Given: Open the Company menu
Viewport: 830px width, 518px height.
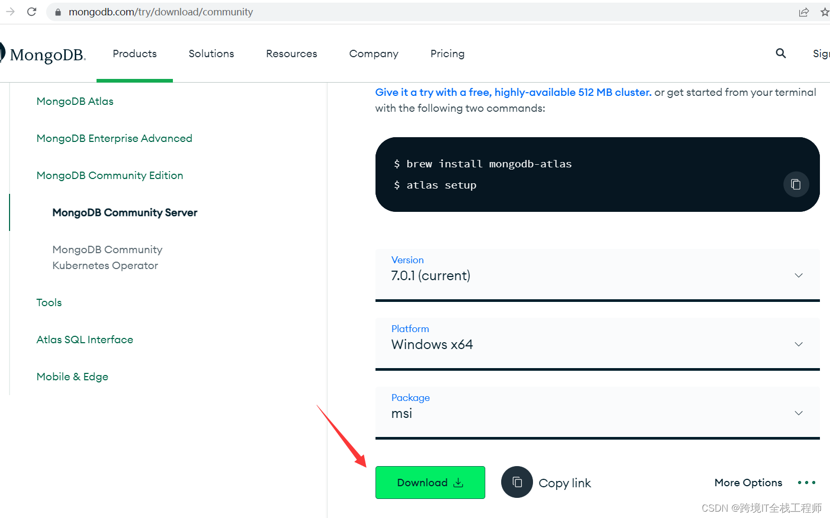Looking at the screenshot, I should coord(374,53).
